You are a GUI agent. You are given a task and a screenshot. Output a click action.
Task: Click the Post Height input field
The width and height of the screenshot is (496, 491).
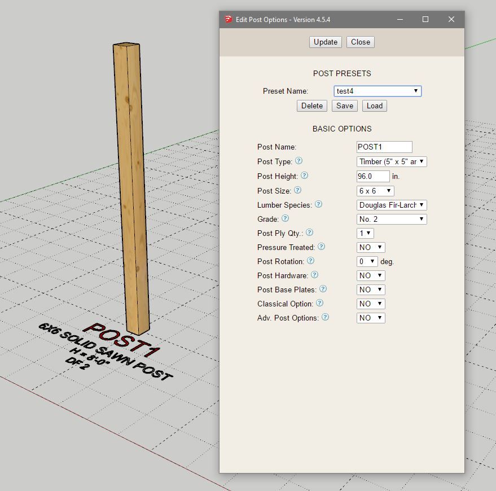(x=373, y=176)
